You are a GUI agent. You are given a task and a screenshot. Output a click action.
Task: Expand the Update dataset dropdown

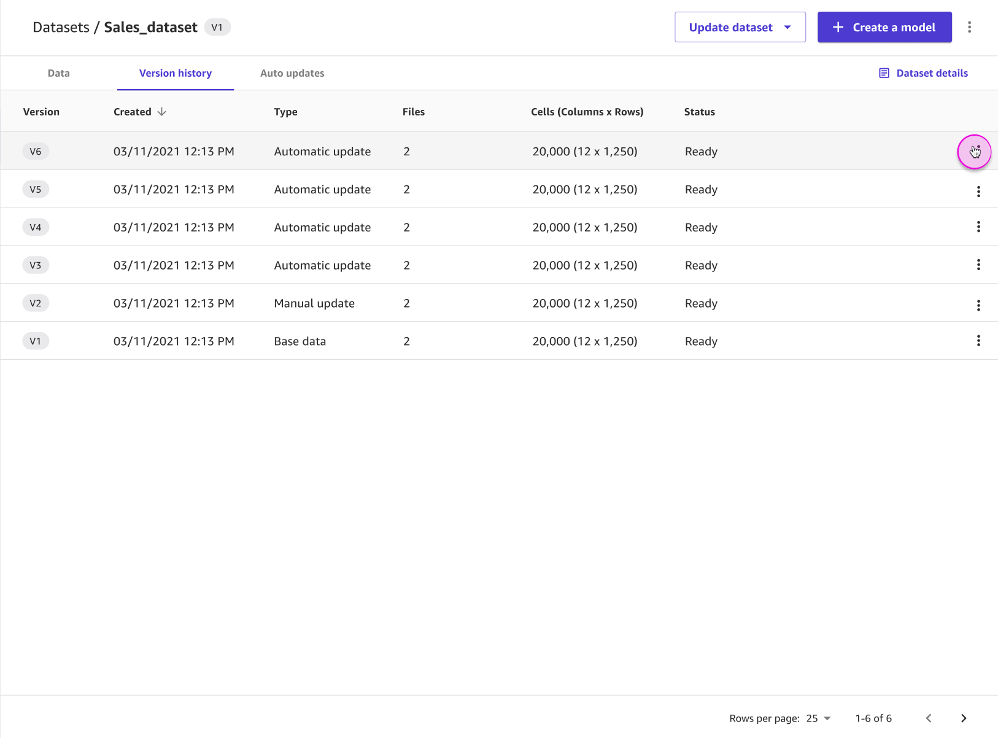tap(786, 27)
